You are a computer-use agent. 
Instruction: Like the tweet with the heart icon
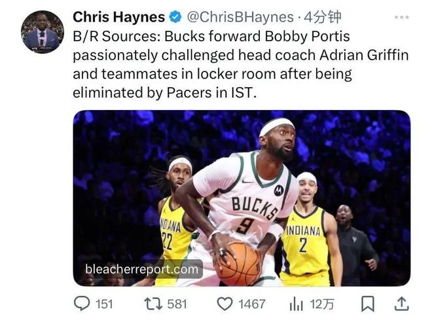click(x=225, y=304)
